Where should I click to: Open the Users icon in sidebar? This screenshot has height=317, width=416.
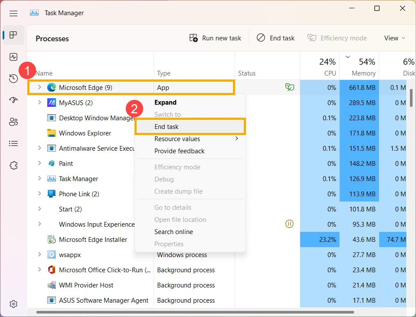(13, 122)
